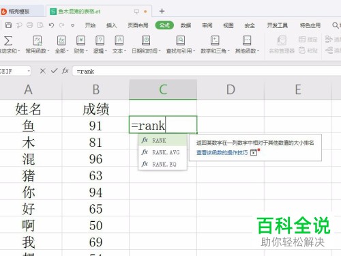Open the Date and Time functions icon

[146, 41]
